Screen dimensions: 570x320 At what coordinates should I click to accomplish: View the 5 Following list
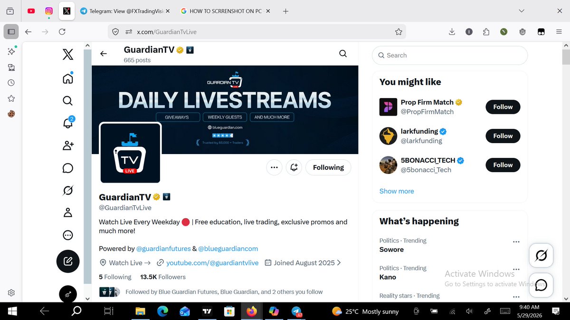[115, 277]
